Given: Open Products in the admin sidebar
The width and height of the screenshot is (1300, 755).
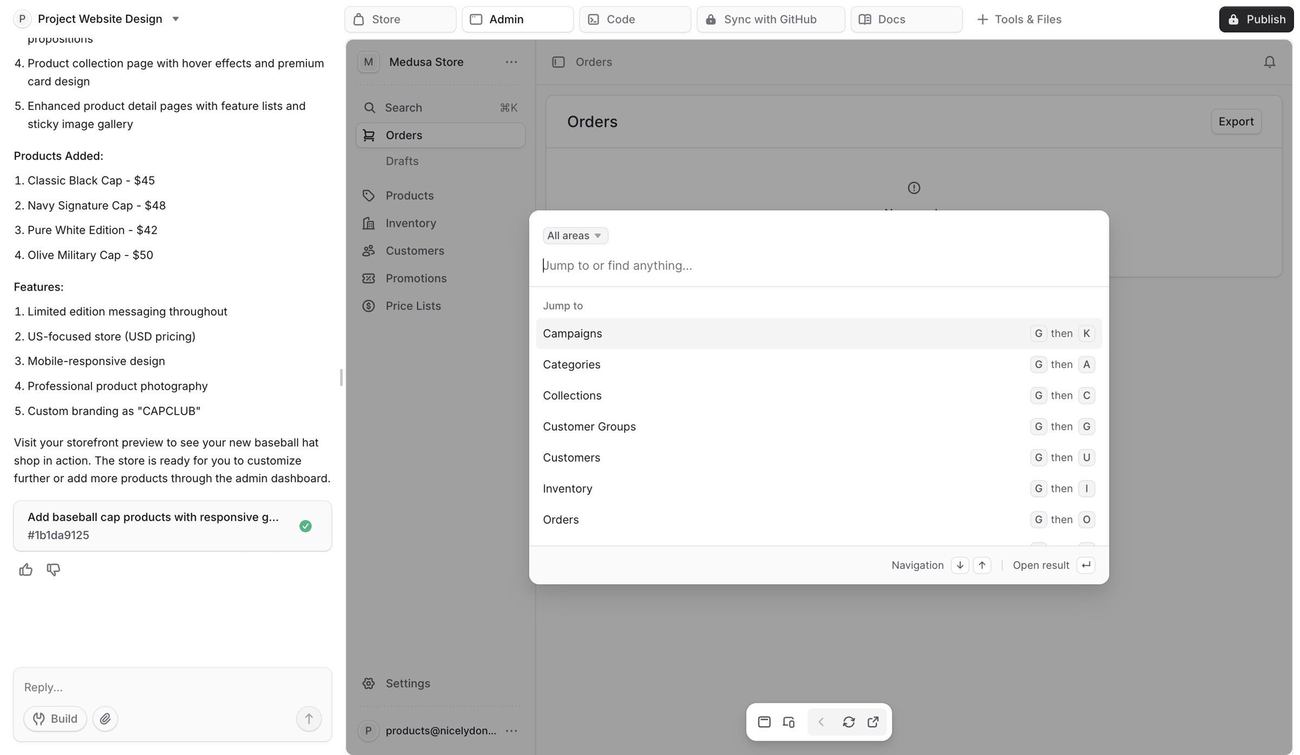Looking at the screenshot, I should [x=440, y=195].
